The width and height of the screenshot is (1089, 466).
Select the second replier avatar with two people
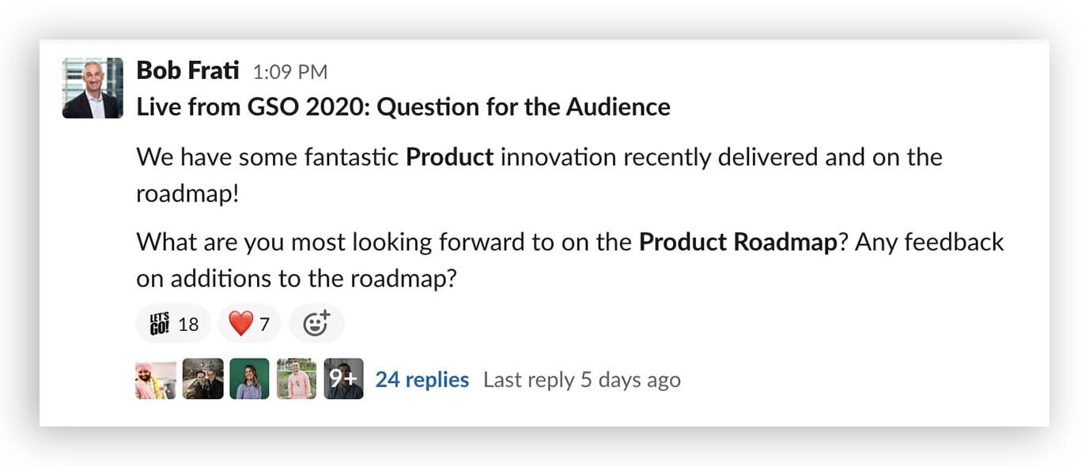click(203, 379)
